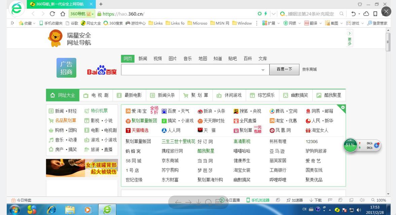This screenshot has width=396, height=215.
Task: Open Internet Explorer from the taskbar
Action: tap(51, 210)
